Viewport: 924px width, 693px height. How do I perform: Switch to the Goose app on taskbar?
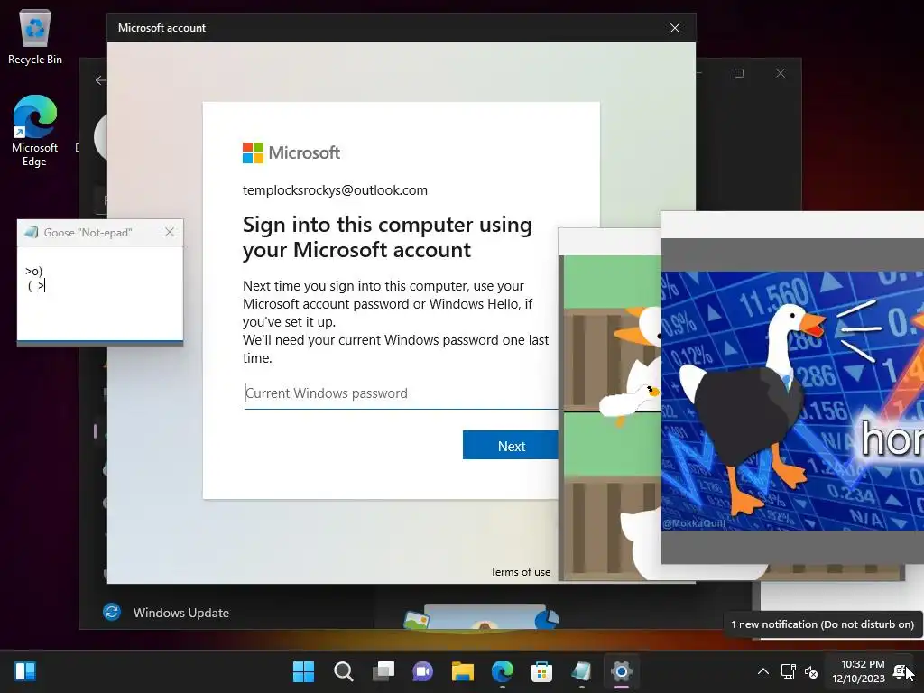tap(582, 671)
